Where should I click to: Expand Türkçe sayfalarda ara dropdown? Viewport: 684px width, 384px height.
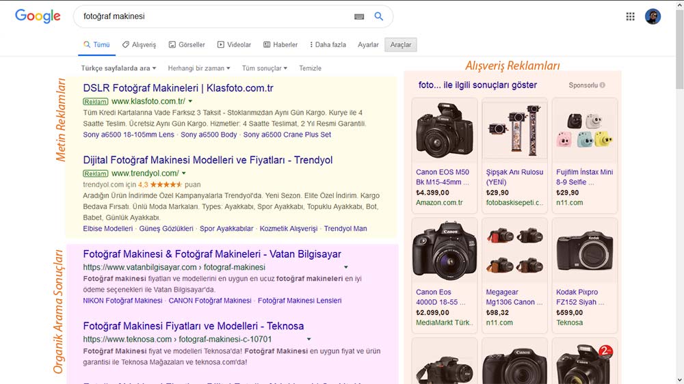[x=118, y=68]
